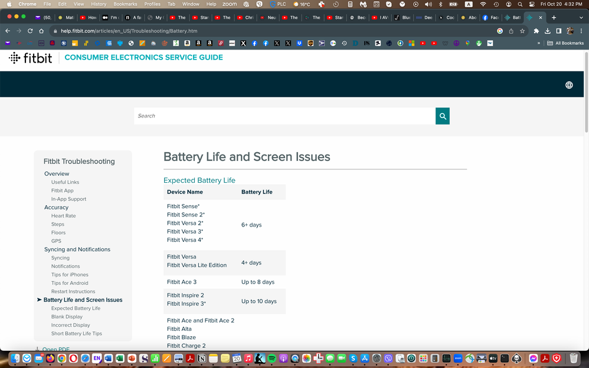This screenshot has height=368, width=589.
Task: Open Tips for iPhones link
Action: point(70,275)
